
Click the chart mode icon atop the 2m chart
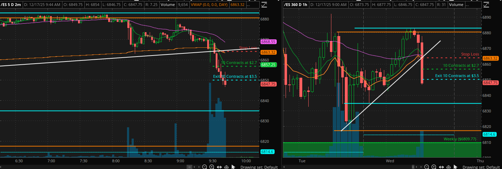[x=264, y=5]
